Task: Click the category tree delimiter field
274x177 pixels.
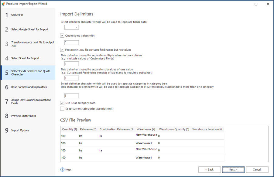Action: coord(72,96)
